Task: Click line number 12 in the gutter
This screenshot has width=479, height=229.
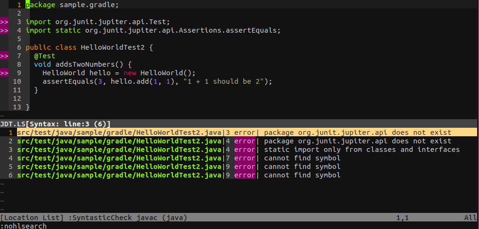Action: [17, 98]
